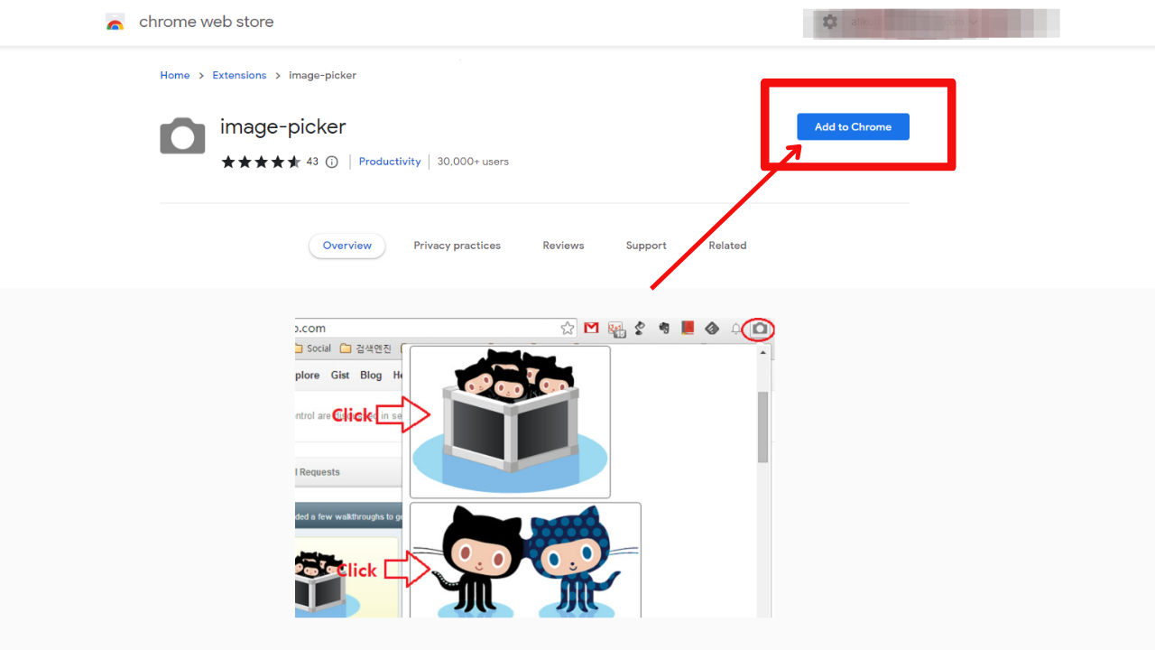Open the Extensions breadcrumb link
Image resolution: width=1155 pixels, height=650 pixels.
pos(239,76)
